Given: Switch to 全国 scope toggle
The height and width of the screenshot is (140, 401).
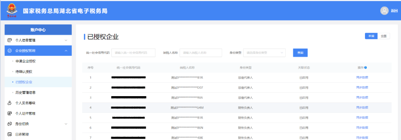Looking at the screenshot, I should pyautogui.click(x=383, y=36).
